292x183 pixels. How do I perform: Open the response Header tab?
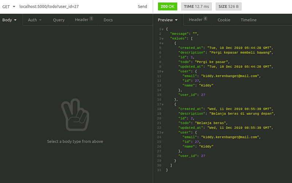pos(198,20)
